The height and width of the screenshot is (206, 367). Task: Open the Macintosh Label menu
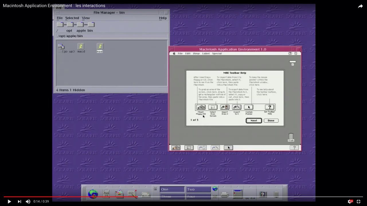pos(206,54)
